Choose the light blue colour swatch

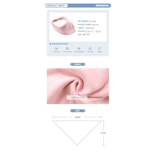pos(100,31)
